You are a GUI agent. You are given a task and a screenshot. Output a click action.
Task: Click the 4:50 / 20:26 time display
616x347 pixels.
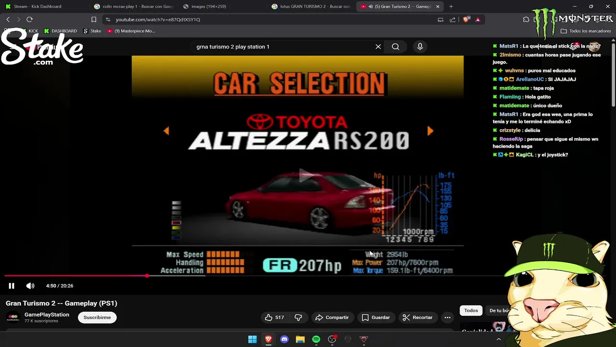point(60,286)
